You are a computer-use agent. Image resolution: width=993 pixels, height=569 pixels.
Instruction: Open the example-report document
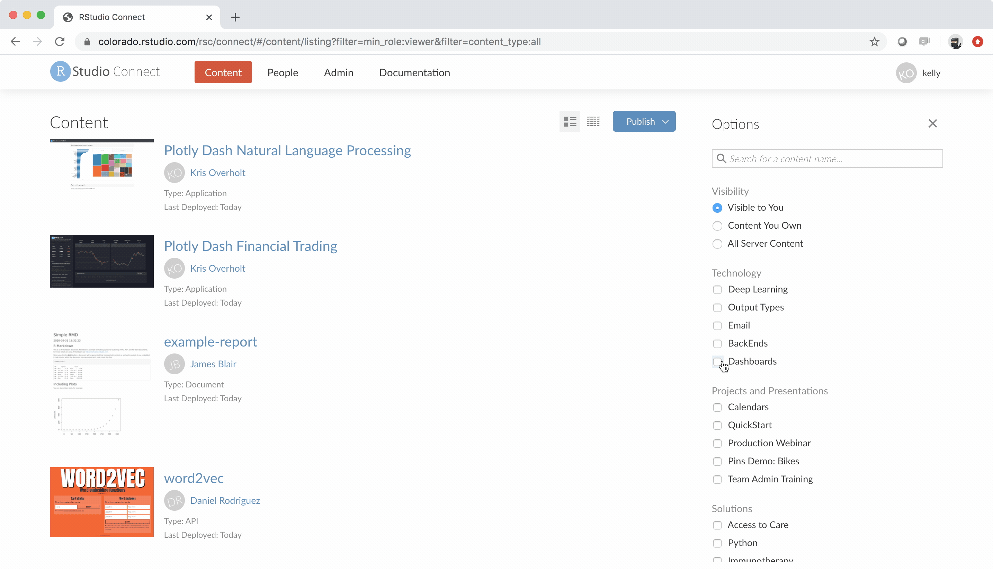coord(211,342)
